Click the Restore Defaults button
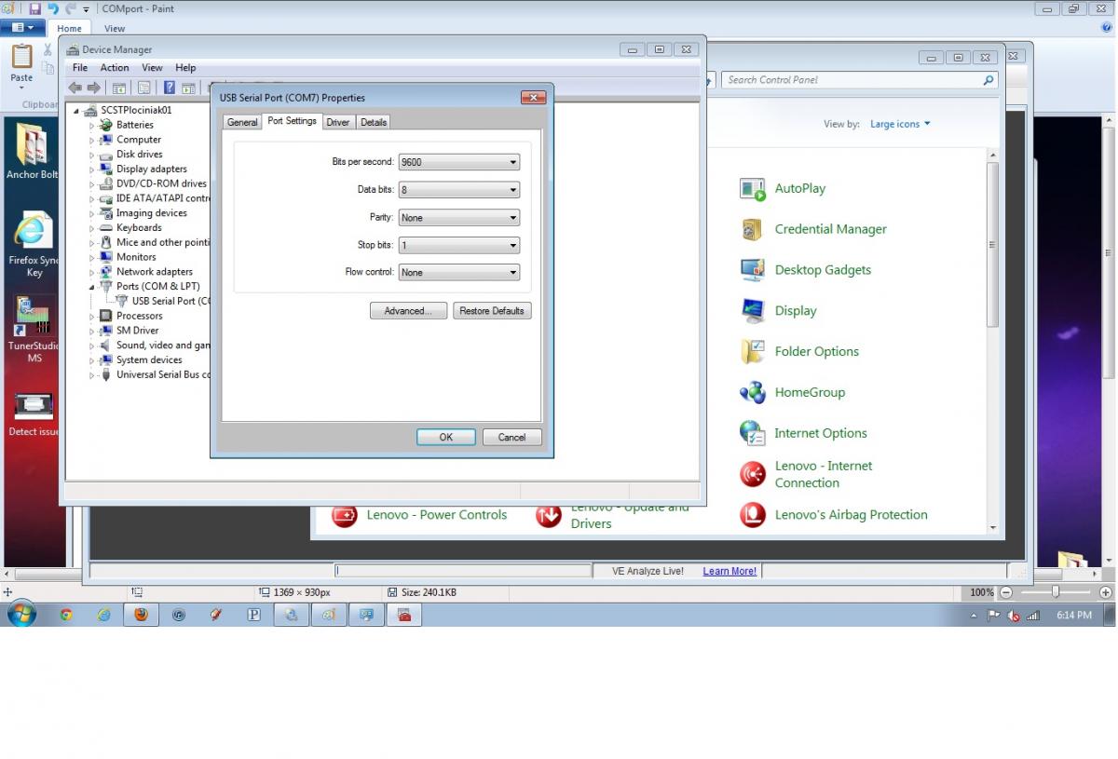The height and width of the screenshot is (759, 1118). (492, 311)
